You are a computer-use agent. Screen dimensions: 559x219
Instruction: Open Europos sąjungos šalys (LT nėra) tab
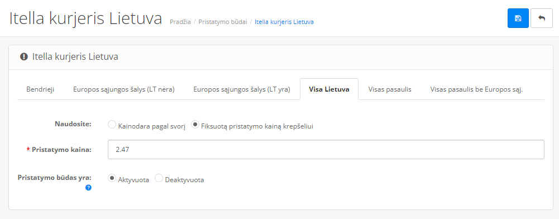click(x=124, y=89)
